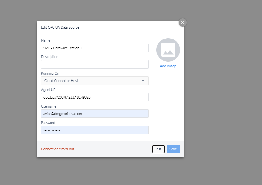
Task: Select the Password field
Action: 95,130
